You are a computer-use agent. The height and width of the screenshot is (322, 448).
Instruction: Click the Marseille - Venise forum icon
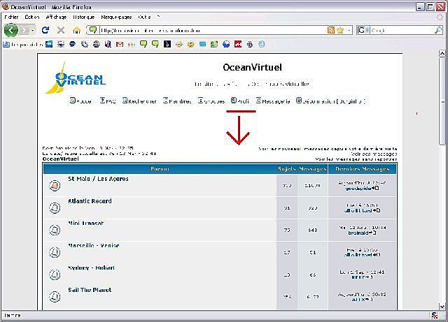55,252
